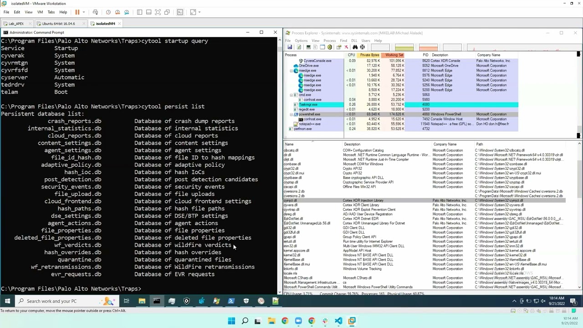Click VMware stretch guest icon

point(193,12)
